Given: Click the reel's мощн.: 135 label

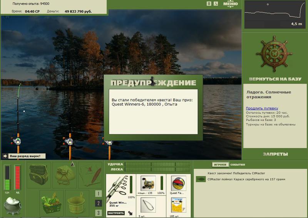Looking at the screenshot, I should click(x=145, y=193).
